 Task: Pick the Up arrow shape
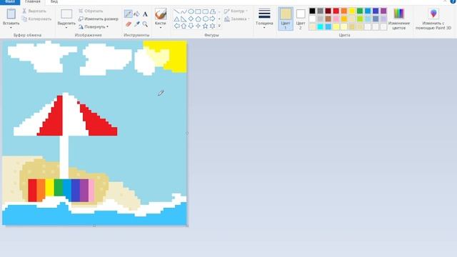tap(184, 26)
